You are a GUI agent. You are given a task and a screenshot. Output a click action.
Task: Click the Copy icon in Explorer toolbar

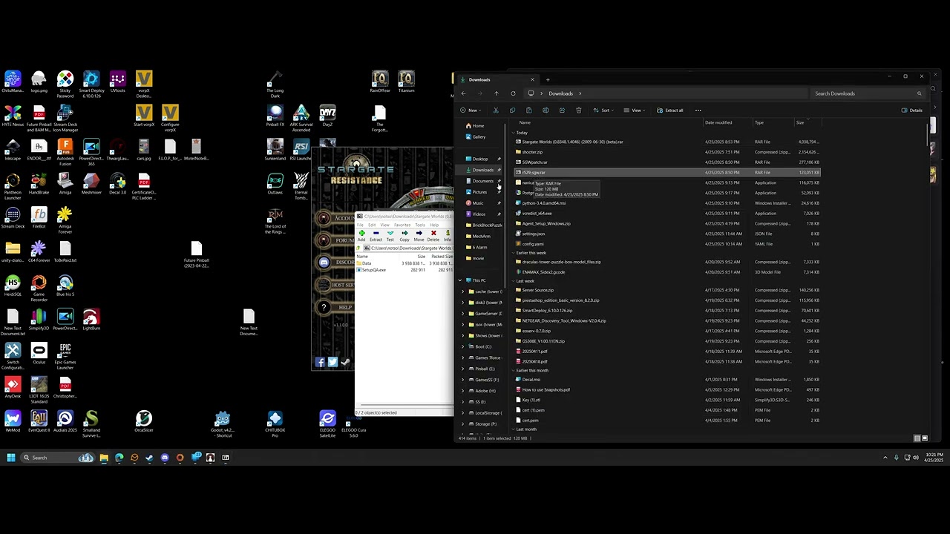click(512, 111)
